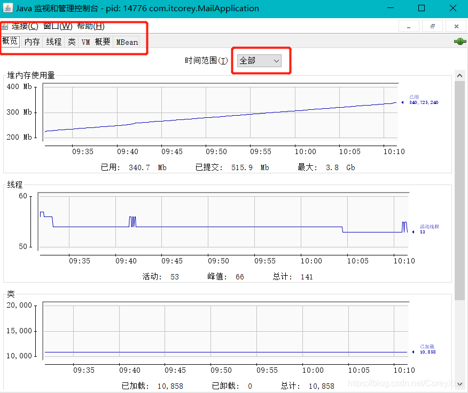Click the 已用 340.7 Mb value
Screen dimensions: 468x393
pos(134,167)
